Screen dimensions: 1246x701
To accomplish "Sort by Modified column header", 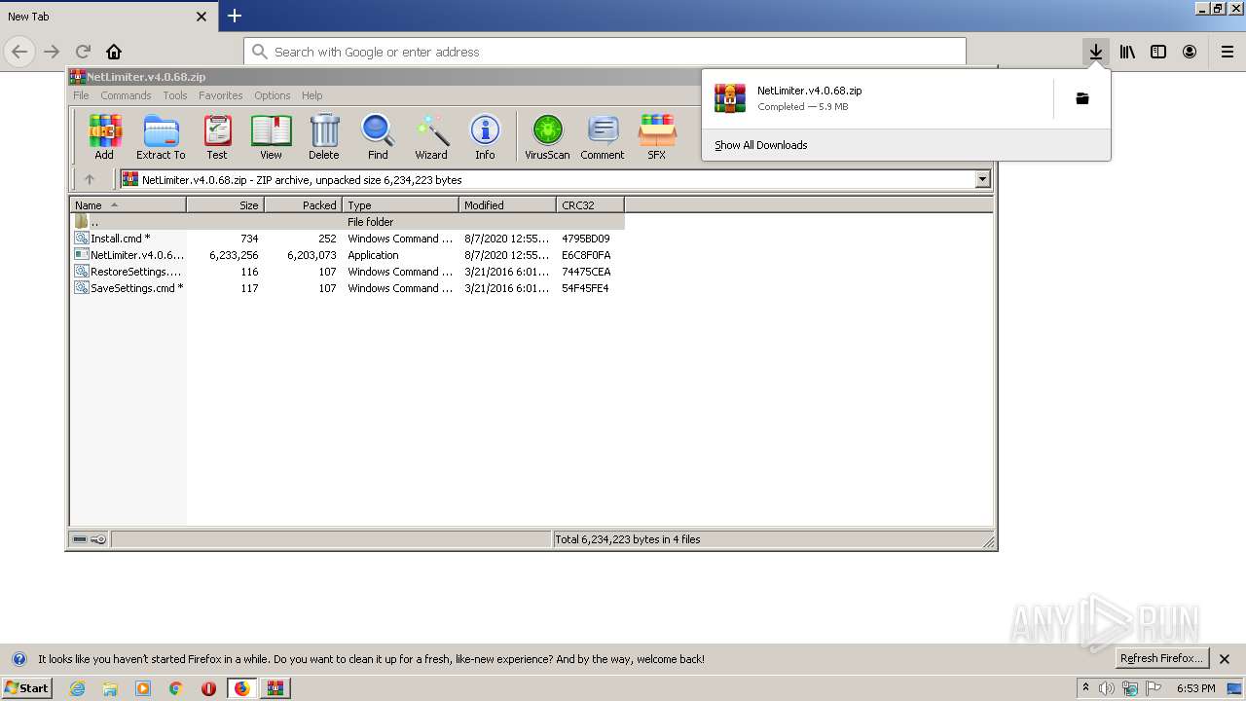I will [507, 205].
